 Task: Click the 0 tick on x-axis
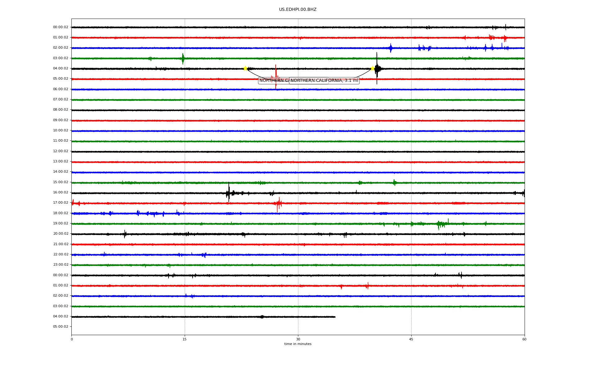72,339
